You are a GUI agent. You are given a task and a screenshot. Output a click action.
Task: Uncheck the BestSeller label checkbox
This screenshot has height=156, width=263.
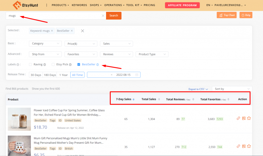click(x=79, y=65)
